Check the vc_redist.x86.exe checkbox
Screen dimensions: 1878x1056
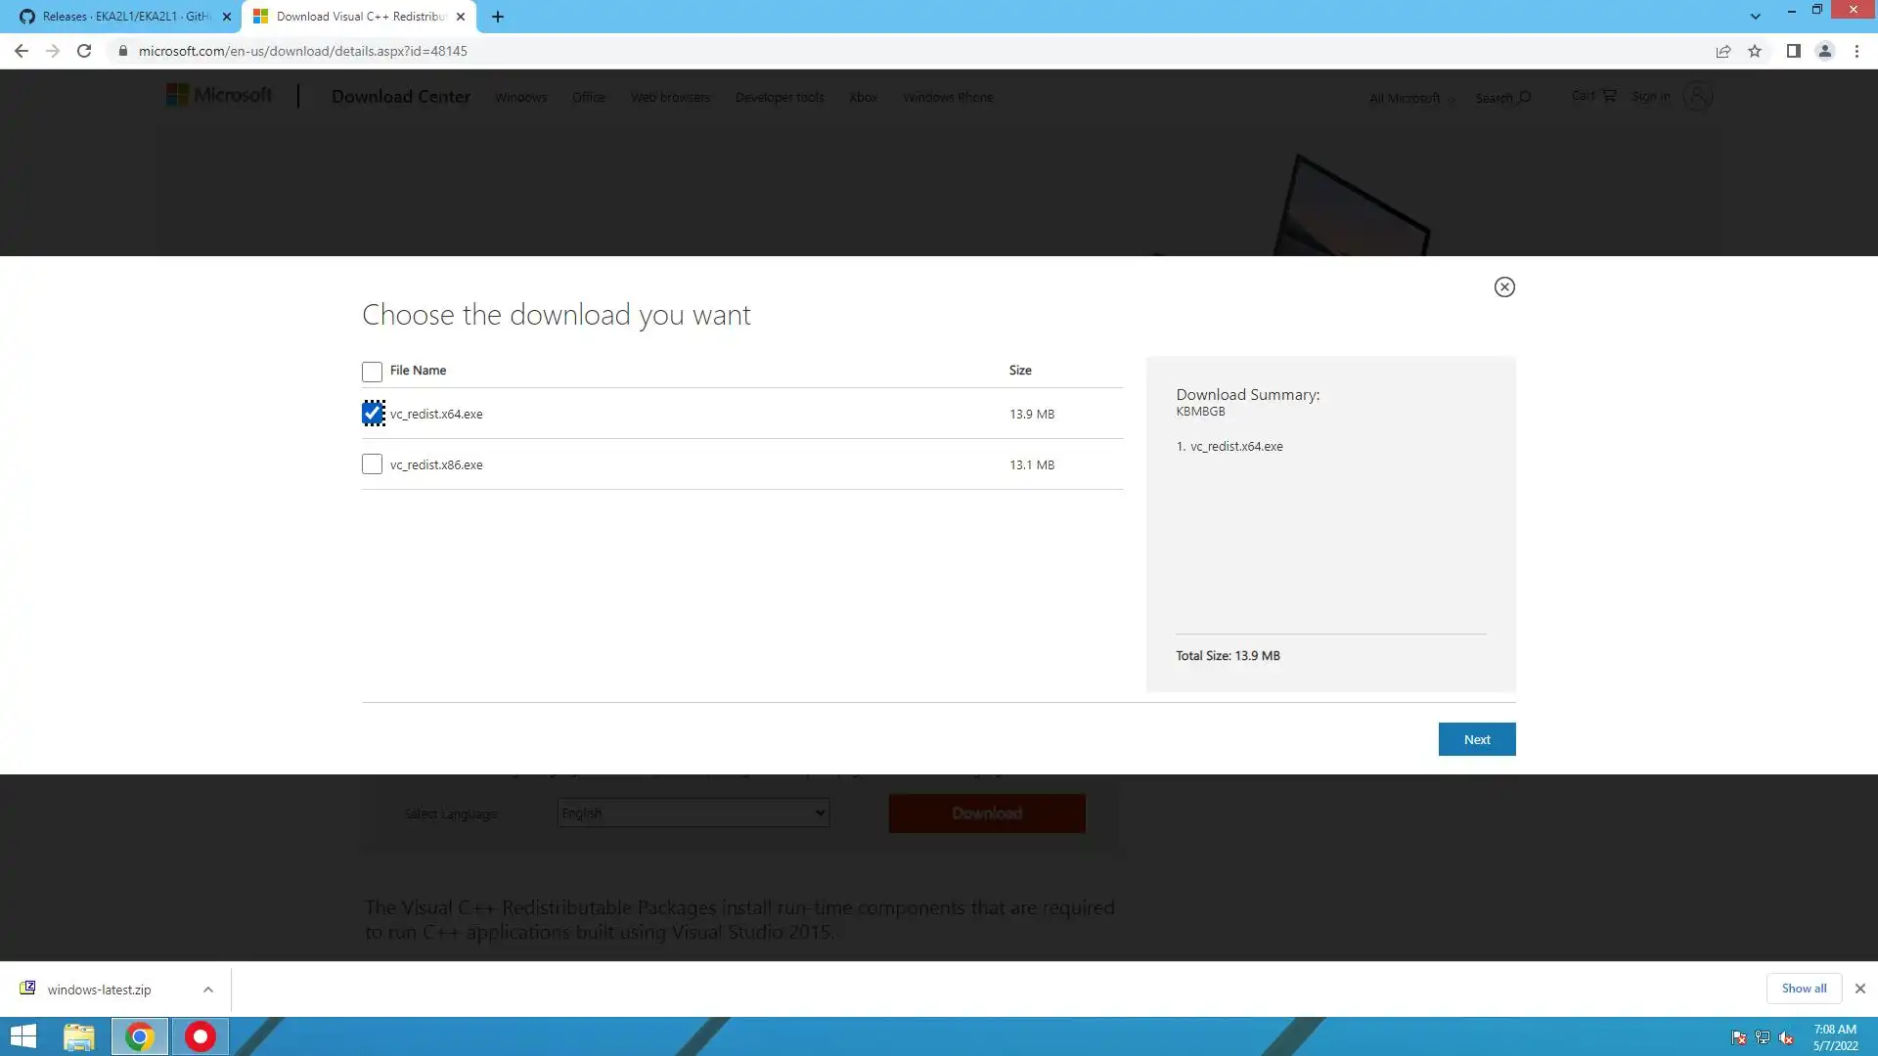[x=372, y=464]
